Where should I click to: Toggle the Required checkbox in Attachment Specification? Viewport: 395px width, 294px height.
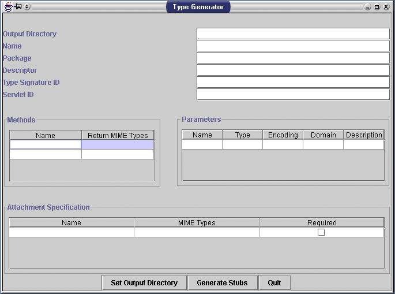[x=321, y=232]
